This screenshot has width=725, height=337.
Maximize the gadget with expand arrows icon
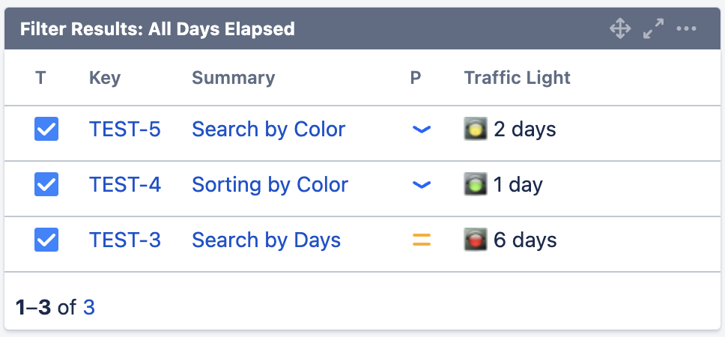pyautogui.click(x=653, y=29)
